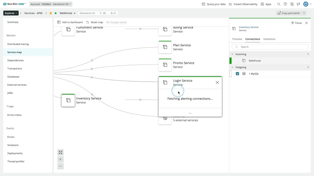Switch to the Violations tab in panel
This screenshot has height=176, width=314.
coord(269,39)
